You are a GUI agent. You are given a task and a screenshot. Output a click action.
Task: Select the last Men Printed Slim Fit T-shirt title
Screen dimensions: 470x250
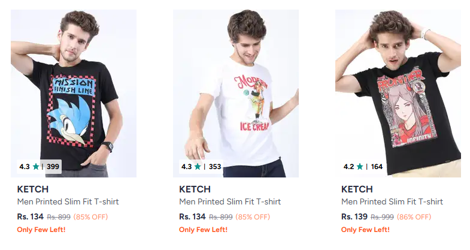(392, 202)
